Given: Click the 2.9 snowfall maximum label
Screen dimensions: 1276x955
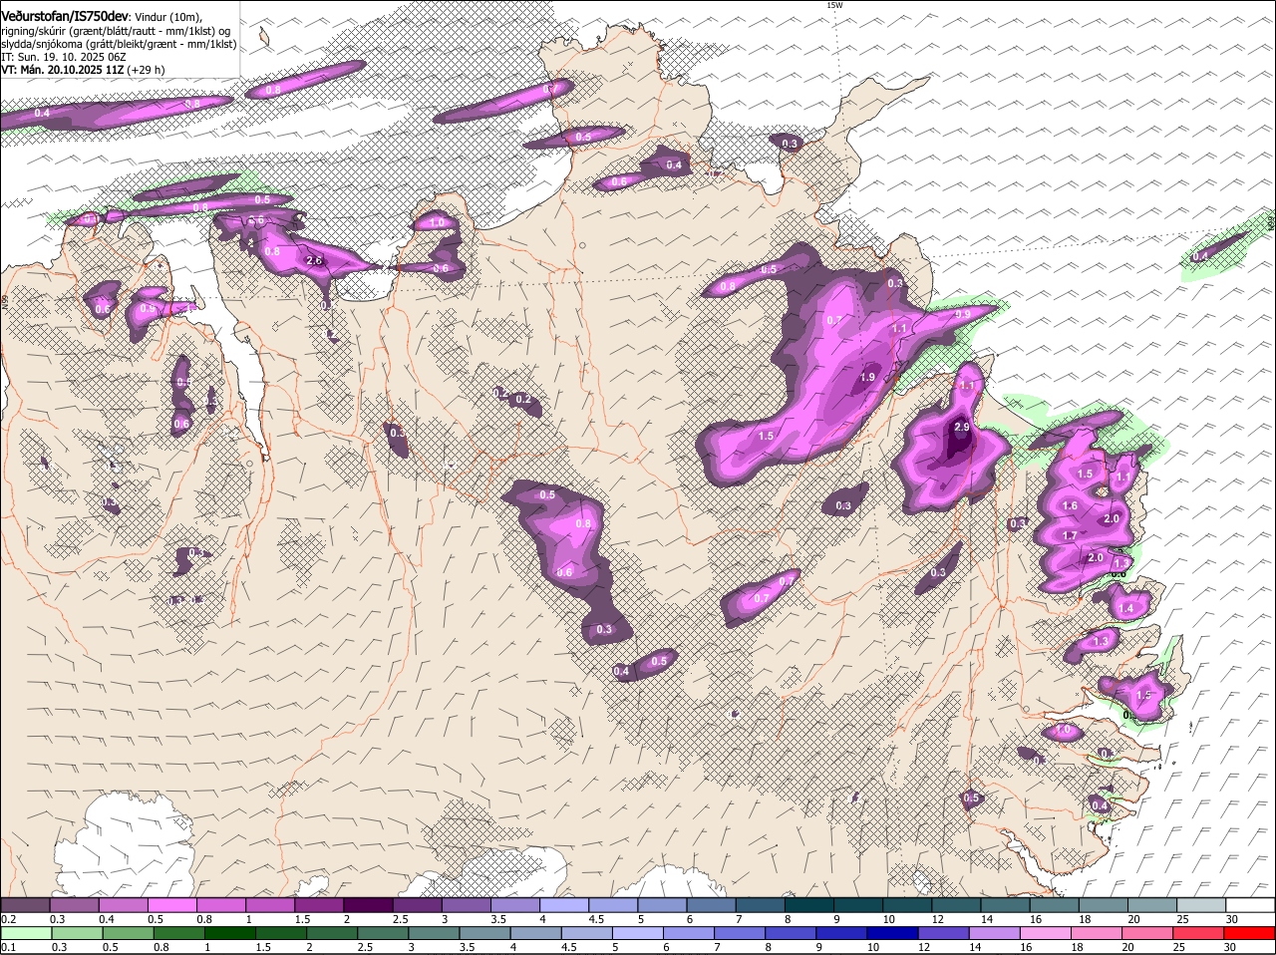Looking at the screenshot, I should (961, 427).
